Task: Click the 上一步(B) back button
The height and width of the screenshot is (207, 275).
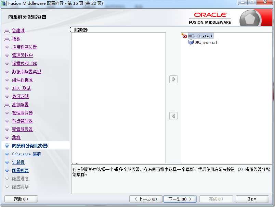Action: [x=146, y=199]
